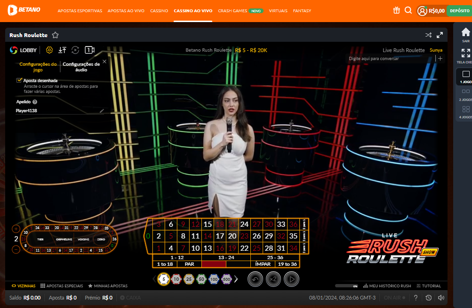This screenshot has width=472, height=308.
Task: Click the undo last bet button
Action: click(x=255, y=279)
